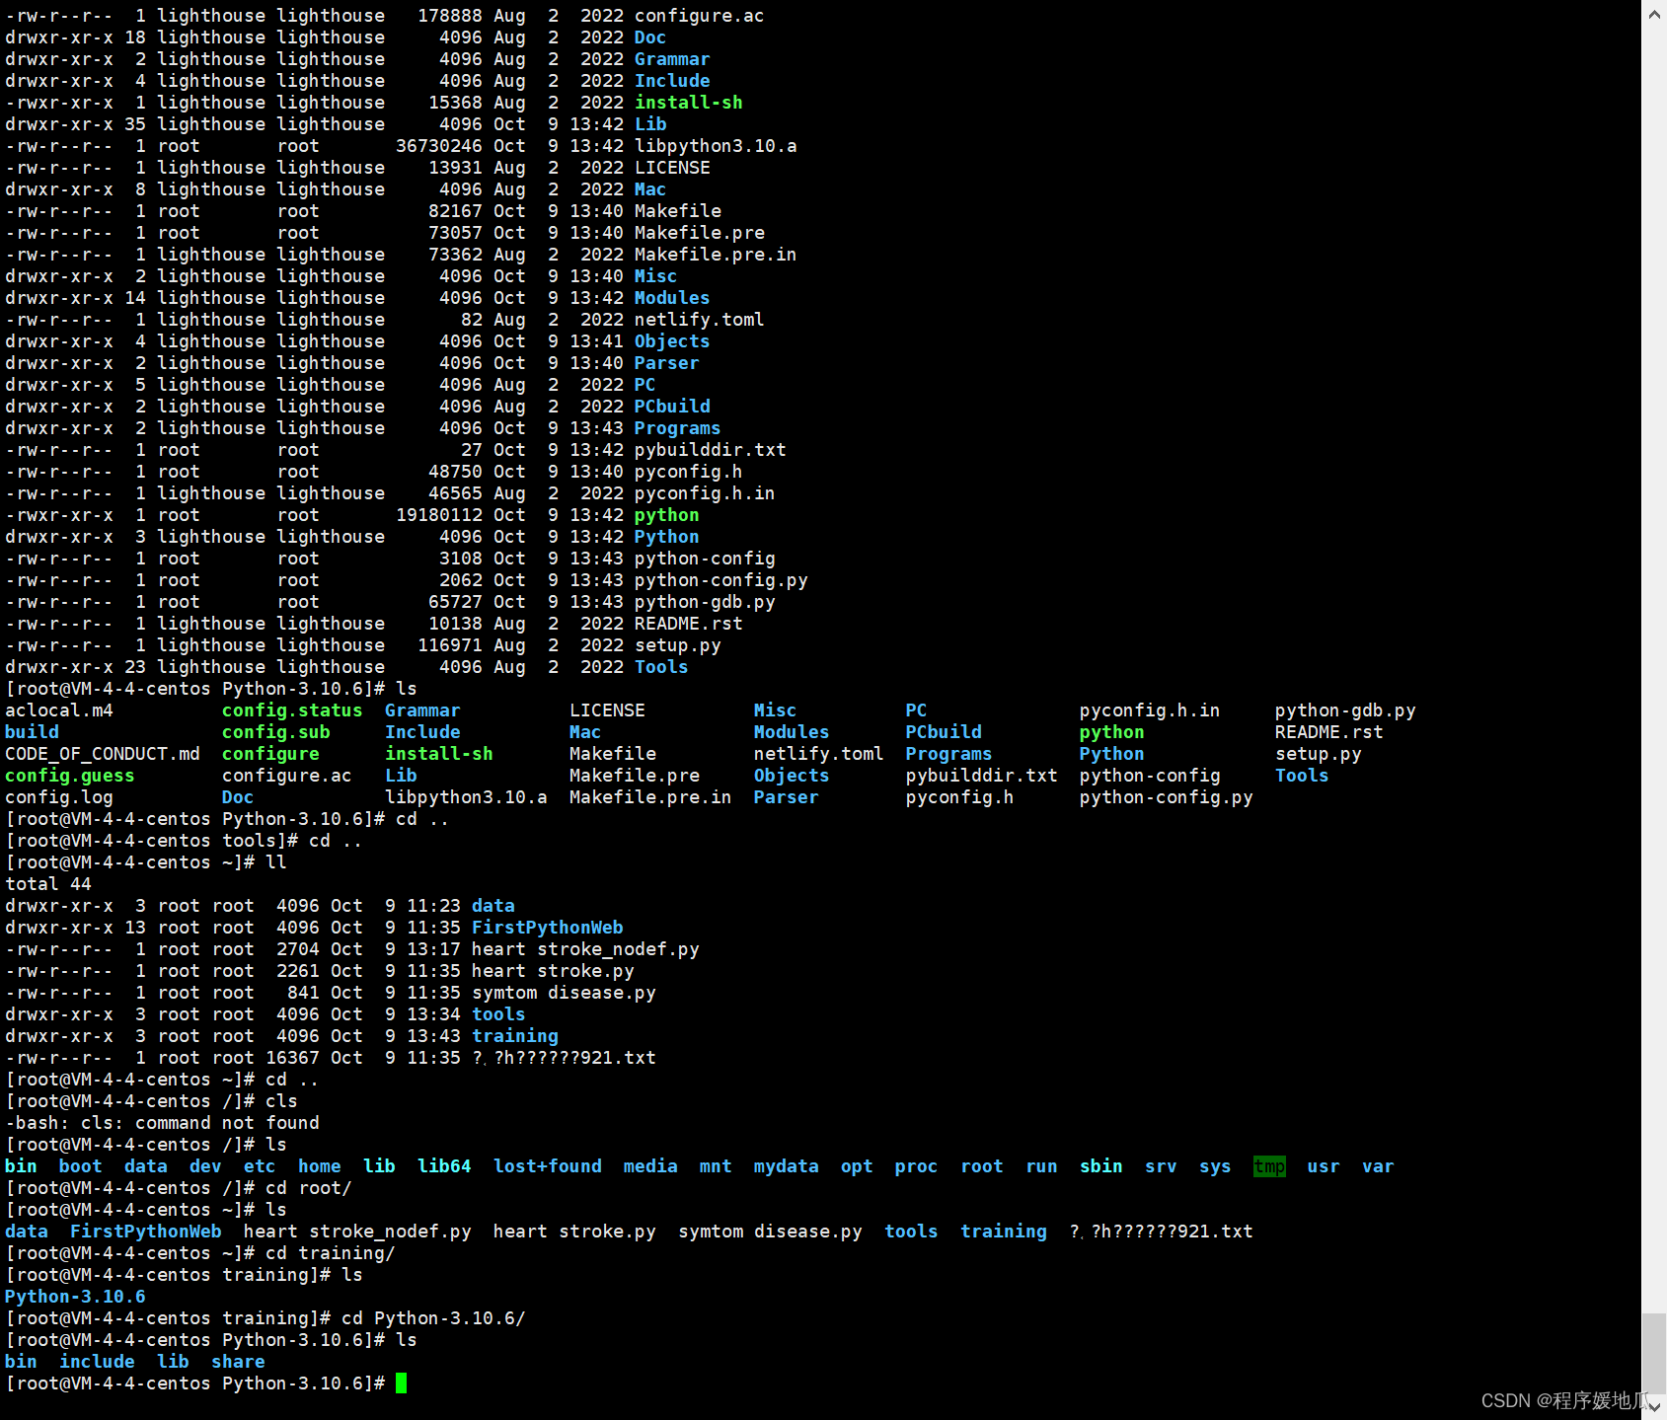Select the lost+found directory name
The width and height of the screenshot is (1667, 1420).
pos(547,1166)
